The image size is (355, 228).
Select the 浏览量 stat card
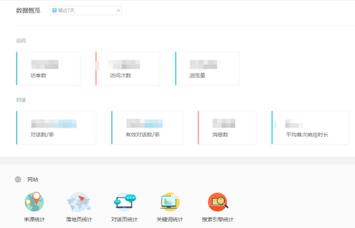point(207,69)
